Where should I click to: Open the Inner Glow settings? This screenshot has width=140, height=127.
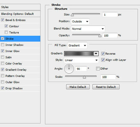12,51
